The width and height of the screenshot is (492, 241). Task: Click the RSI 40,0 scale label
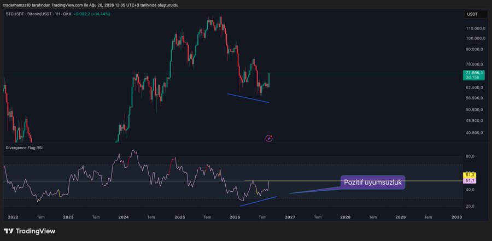[x=470, y=190]
